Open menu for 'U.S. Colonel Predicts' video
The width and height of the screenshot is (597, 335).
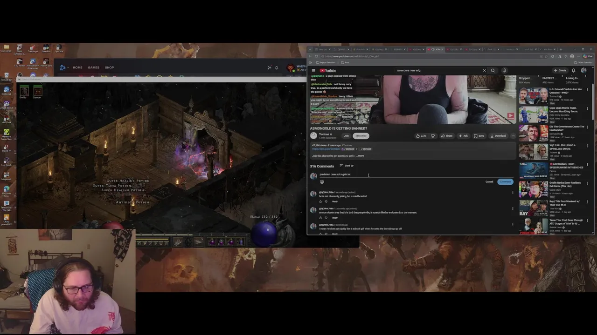point(587,89)
